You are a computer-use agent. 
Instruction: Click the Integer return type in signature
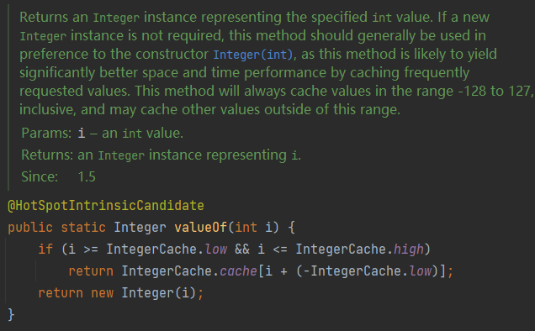140,227
